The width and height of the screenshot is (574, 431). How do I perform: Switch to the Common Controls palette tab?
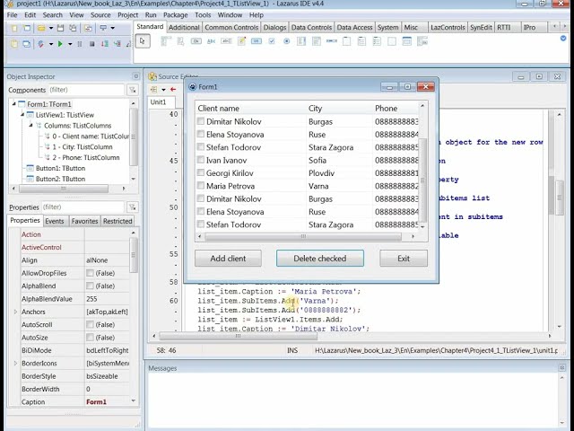tap(231, 28)
